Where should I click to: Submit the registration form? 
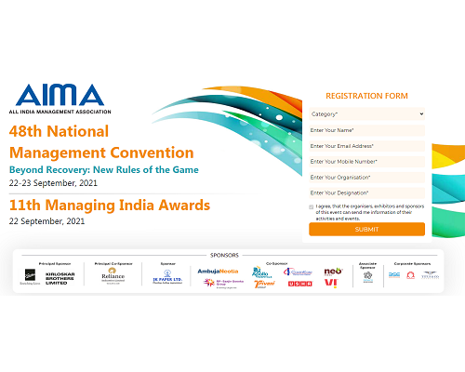pyautogui.click(x=366, y=229)
